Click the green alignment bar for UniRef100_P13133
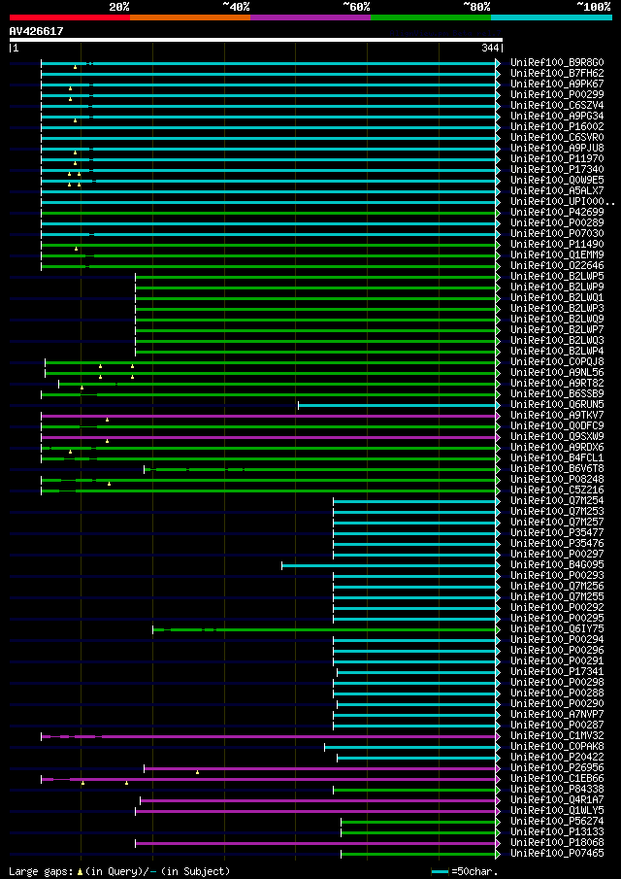 [418, 833]
